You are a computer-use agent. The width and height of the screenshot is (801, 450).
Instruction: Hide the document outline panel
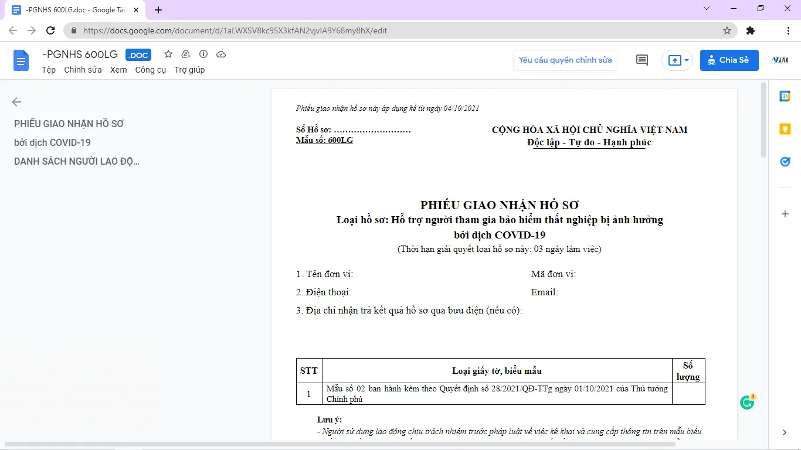16,101
